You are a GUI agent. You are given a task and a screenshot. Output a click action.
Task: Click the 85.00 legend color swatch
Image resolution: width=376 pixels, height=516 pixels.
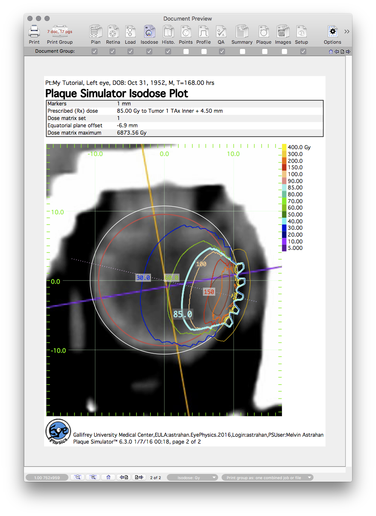tap(284, 187)
